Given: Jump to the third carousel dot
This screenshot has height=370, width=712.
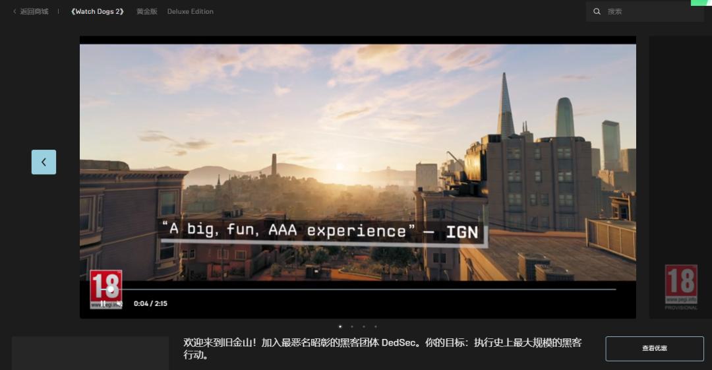Looking at the screenshot, I should point(364,326).
